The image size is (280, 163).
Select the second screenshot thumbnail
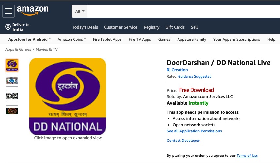click(x=12, y=81)
